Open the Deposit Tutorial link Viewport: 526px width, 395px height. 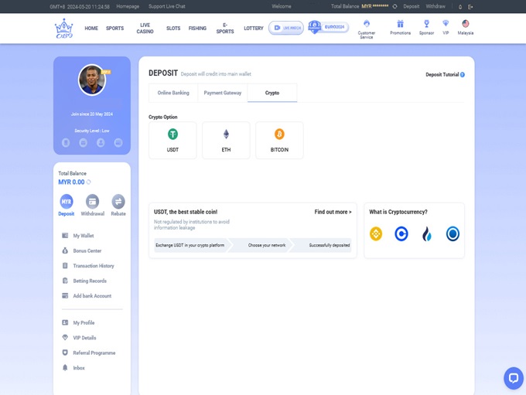tap(445, 75)
